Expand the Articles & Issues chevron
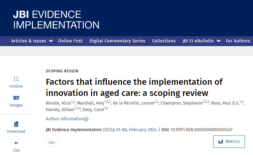Screen dimensions: 253x155 [x=51, y=41]
